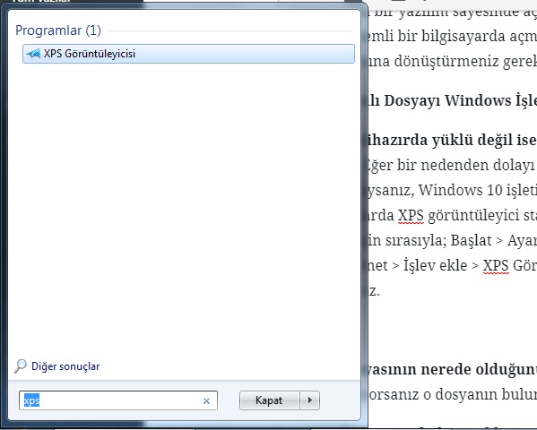This screenshot has width=537, height=430.
Task: Click underlined XPS word before görüntüleyici in document
Action: tap(411, 216)
